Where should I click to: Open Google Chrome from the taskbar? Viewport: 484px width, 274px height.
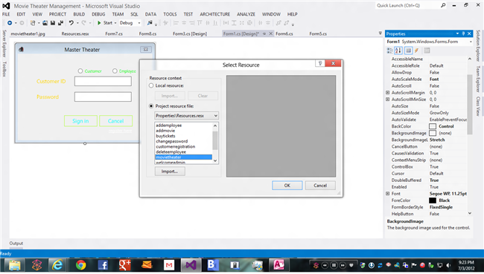81,265
